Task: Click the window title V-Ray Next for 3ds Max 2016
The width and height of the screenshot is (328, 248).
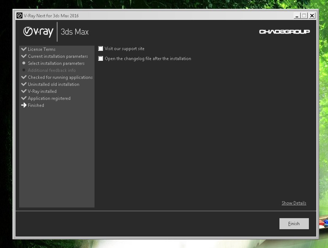Action: coord(51,16)
